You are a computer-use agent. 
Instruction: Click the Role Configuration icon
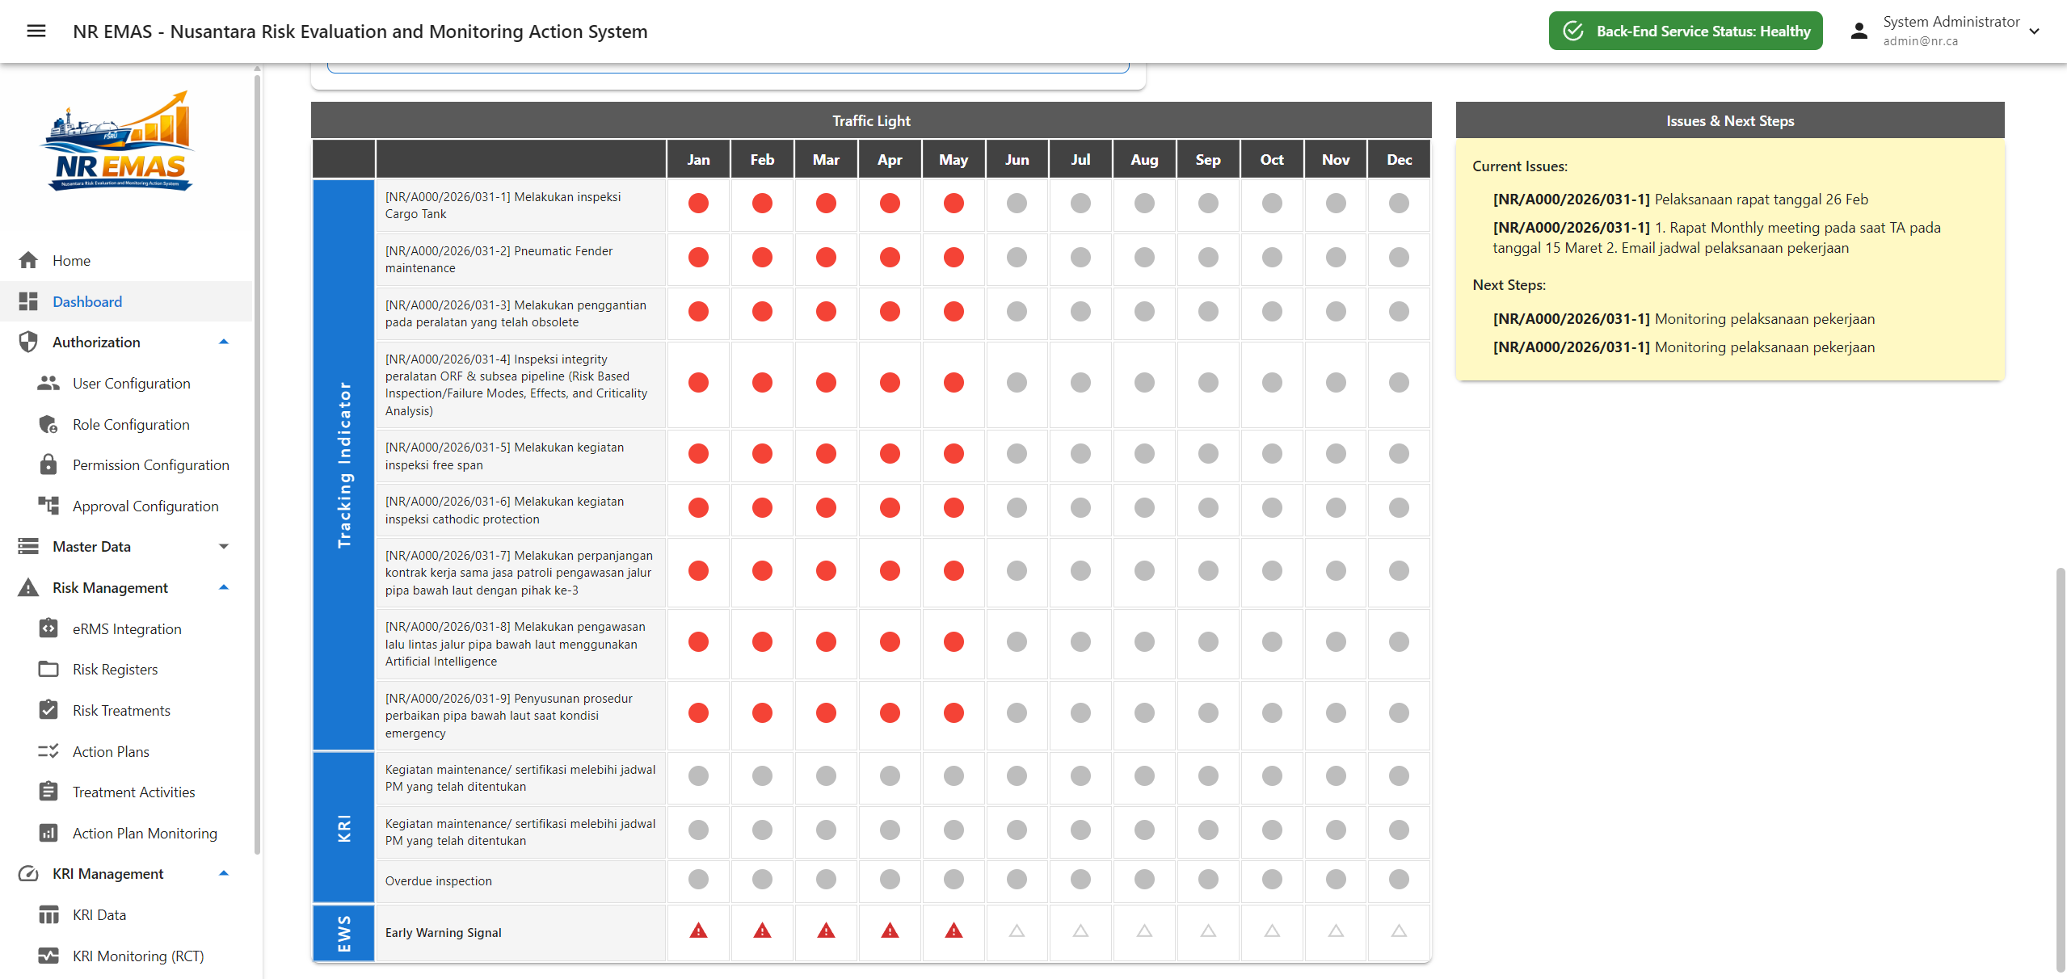[x=48, y=424]
